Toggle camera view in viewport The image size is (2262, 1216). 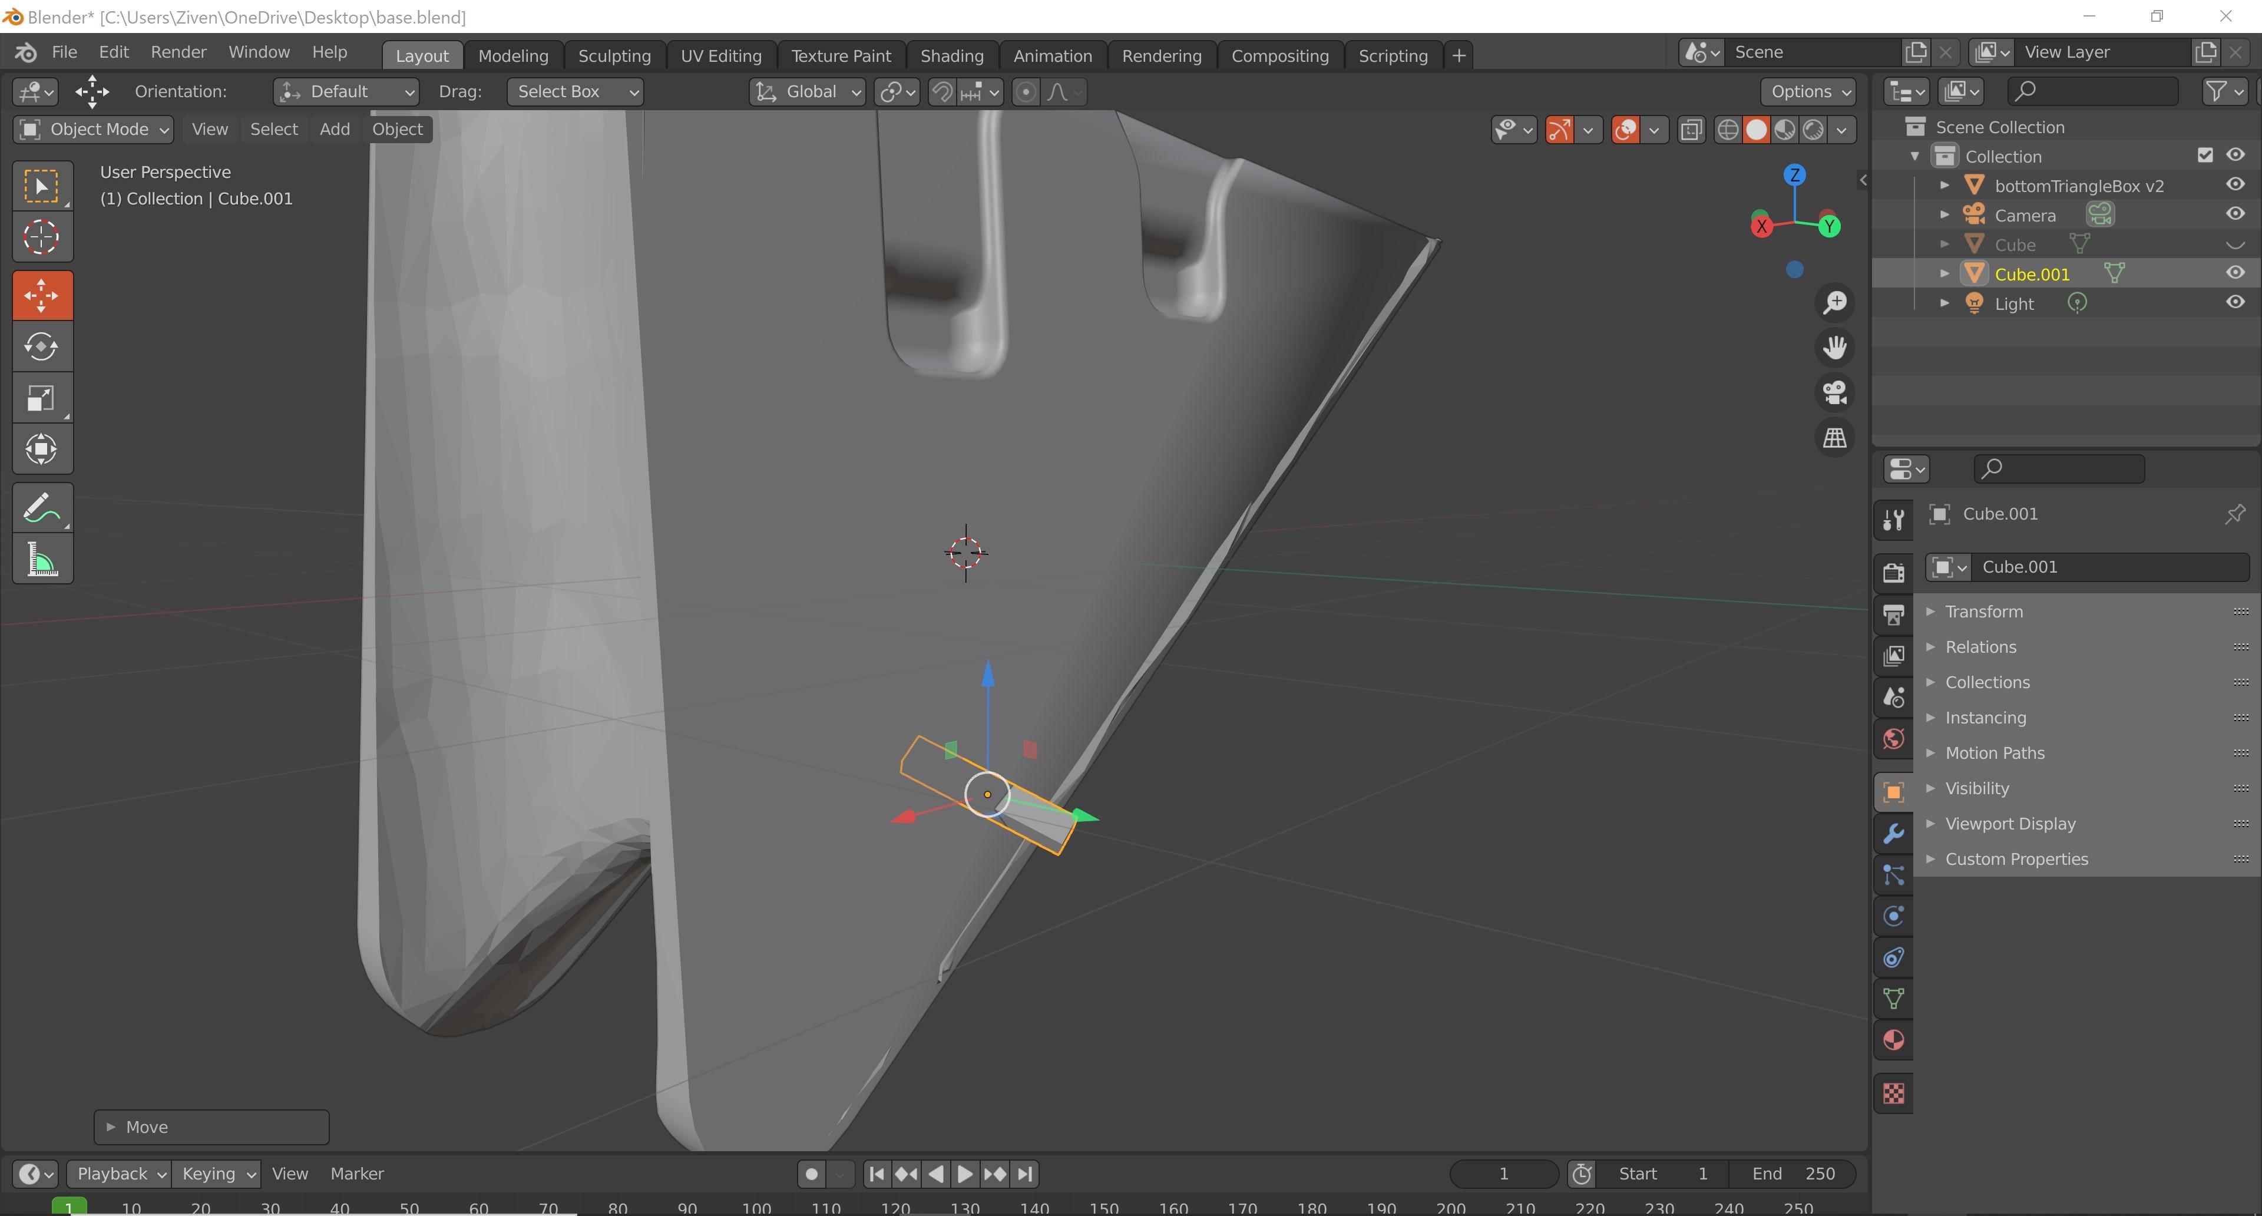(1834, 392)
